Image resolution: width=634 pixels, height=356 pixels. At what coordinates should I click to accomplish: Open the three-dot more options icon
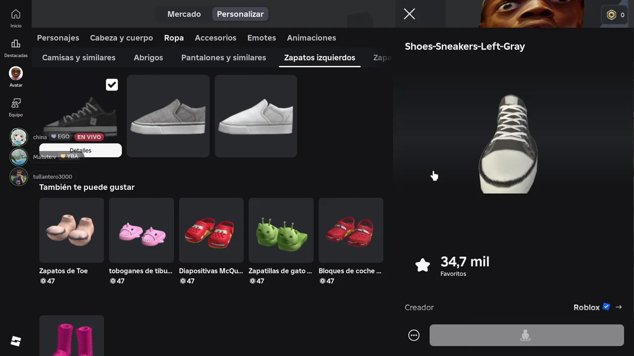pos(414,336)
